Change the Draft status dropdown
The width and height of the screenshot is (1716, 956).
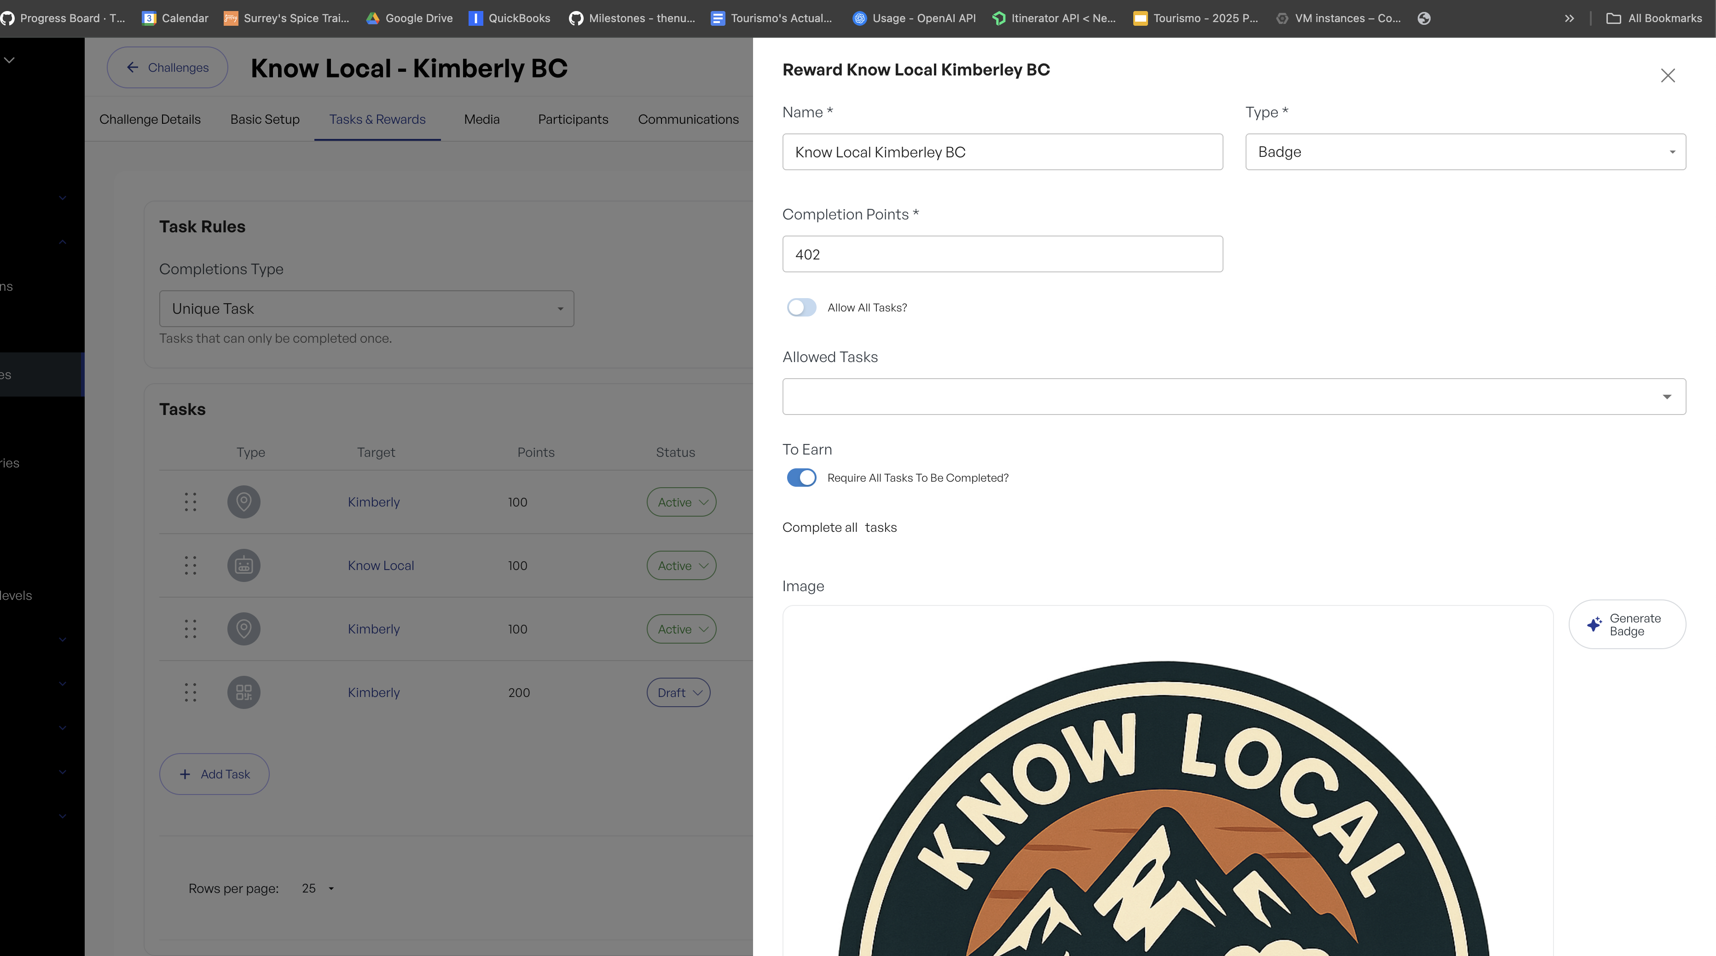[678, 692]
